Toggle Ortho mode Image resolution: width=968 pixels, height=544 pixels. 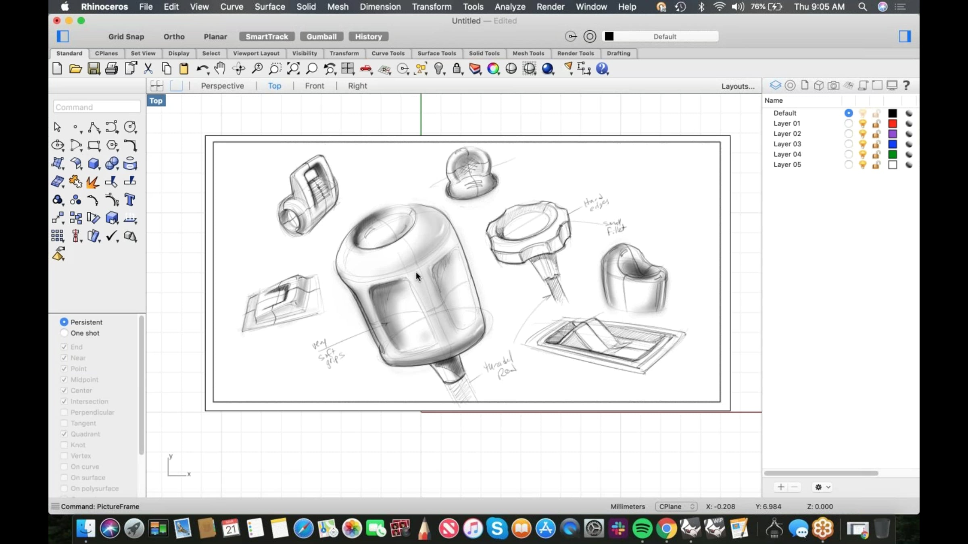tap(174, 37)
